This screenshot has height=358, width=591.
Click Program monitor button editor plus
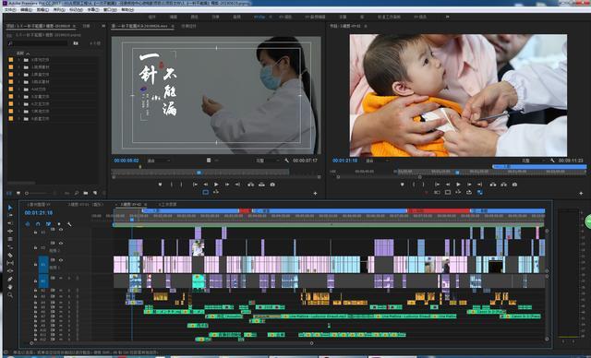[x=581, y=193]
